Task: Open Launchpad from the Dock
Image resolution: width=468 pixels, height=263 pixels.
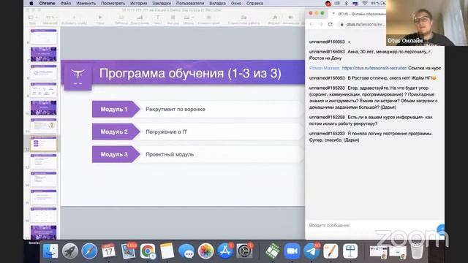Action: pos(70,251)
